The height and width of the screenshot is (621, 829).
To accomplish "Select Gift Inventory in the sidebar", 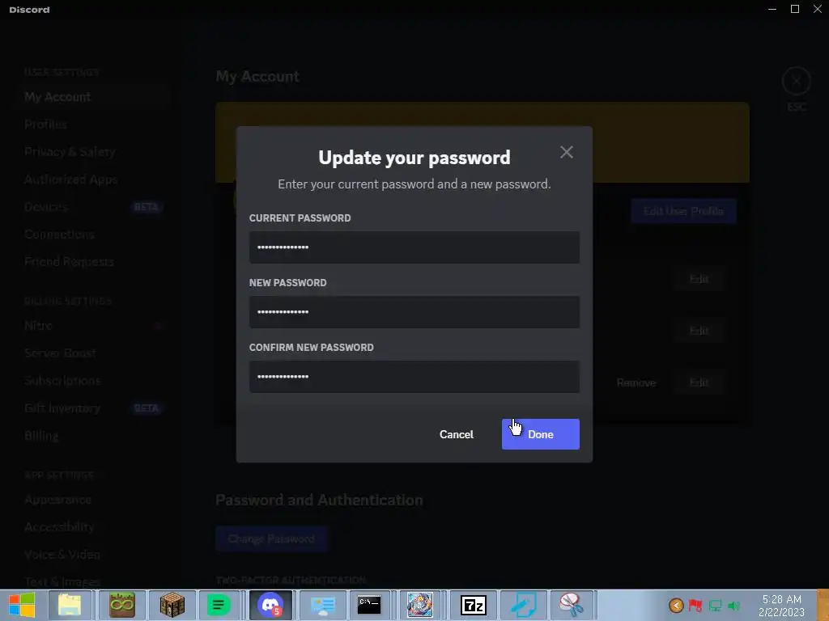I will 91,408.
